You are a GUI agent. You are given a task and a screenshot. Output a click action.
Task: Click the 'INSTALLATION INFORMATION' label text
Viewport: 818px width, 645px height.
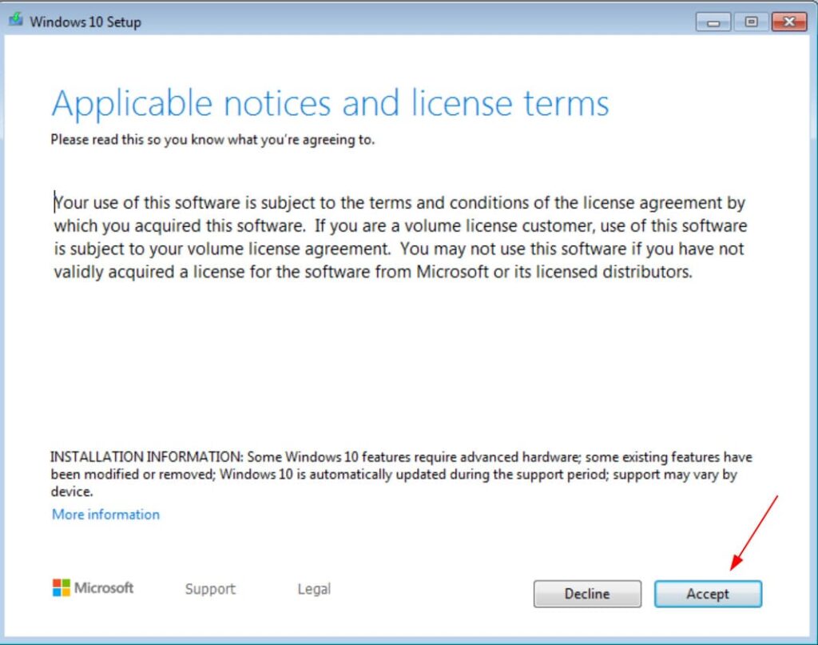click(x=146, y=458)
